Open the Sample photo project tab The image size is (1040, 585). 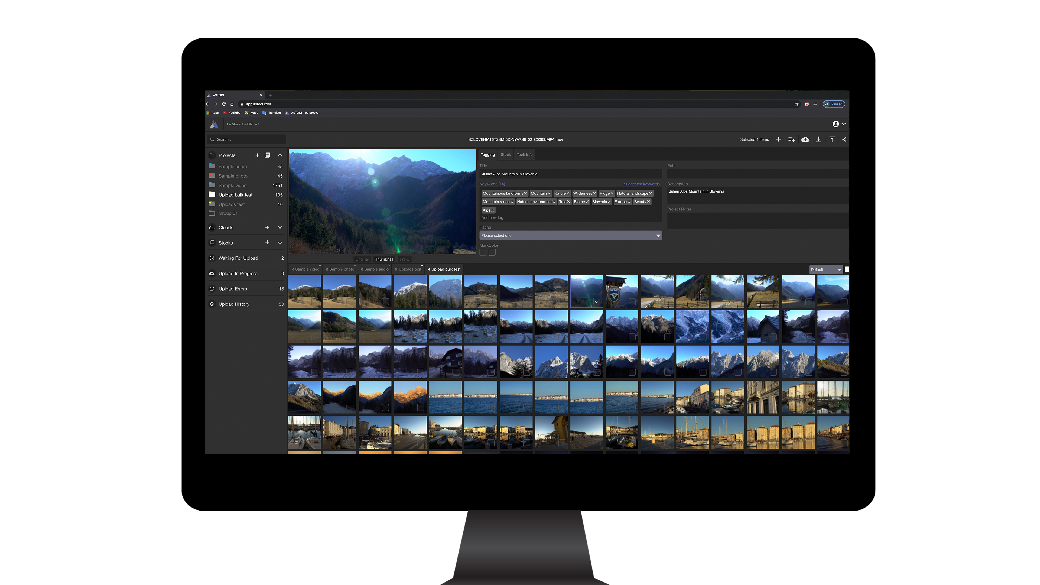pos(342,269)
